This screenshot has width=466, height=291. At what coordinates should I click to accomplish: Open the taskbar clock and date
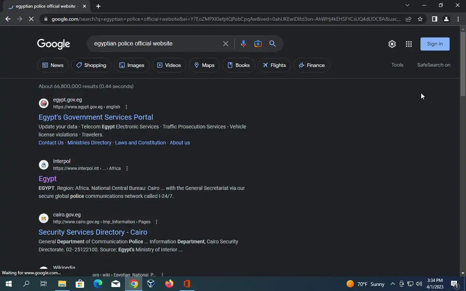(x=435, y=284)
